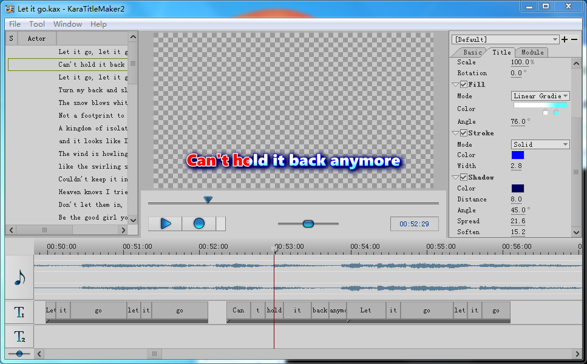Click the cyan gradient color stop
Image resolution: width=587 pixels, height=364 pixels.
[556, 112]
